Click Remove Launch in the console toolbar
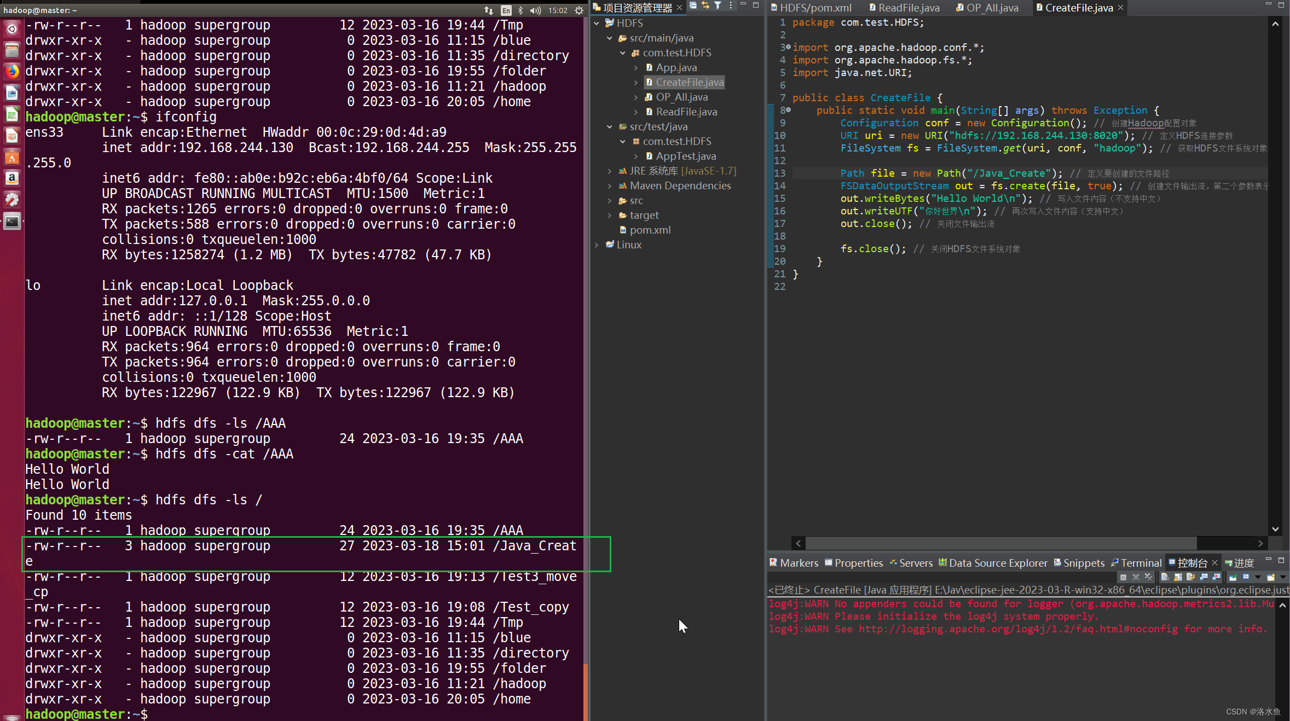Image resolution: width=1290 pixels, height=721 pixels. [1136, 577]
